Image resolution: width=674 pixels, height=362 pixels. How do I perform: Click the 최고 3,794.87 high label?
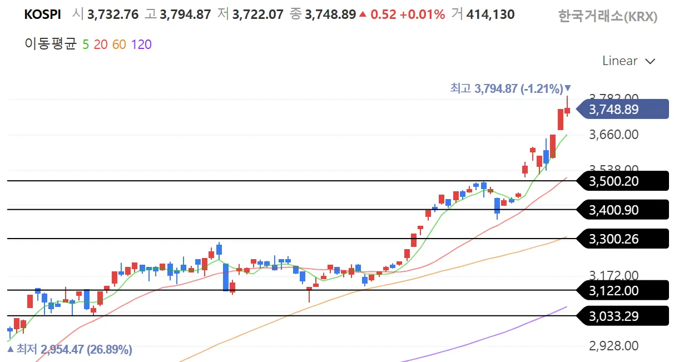click(x=506, y=88)
